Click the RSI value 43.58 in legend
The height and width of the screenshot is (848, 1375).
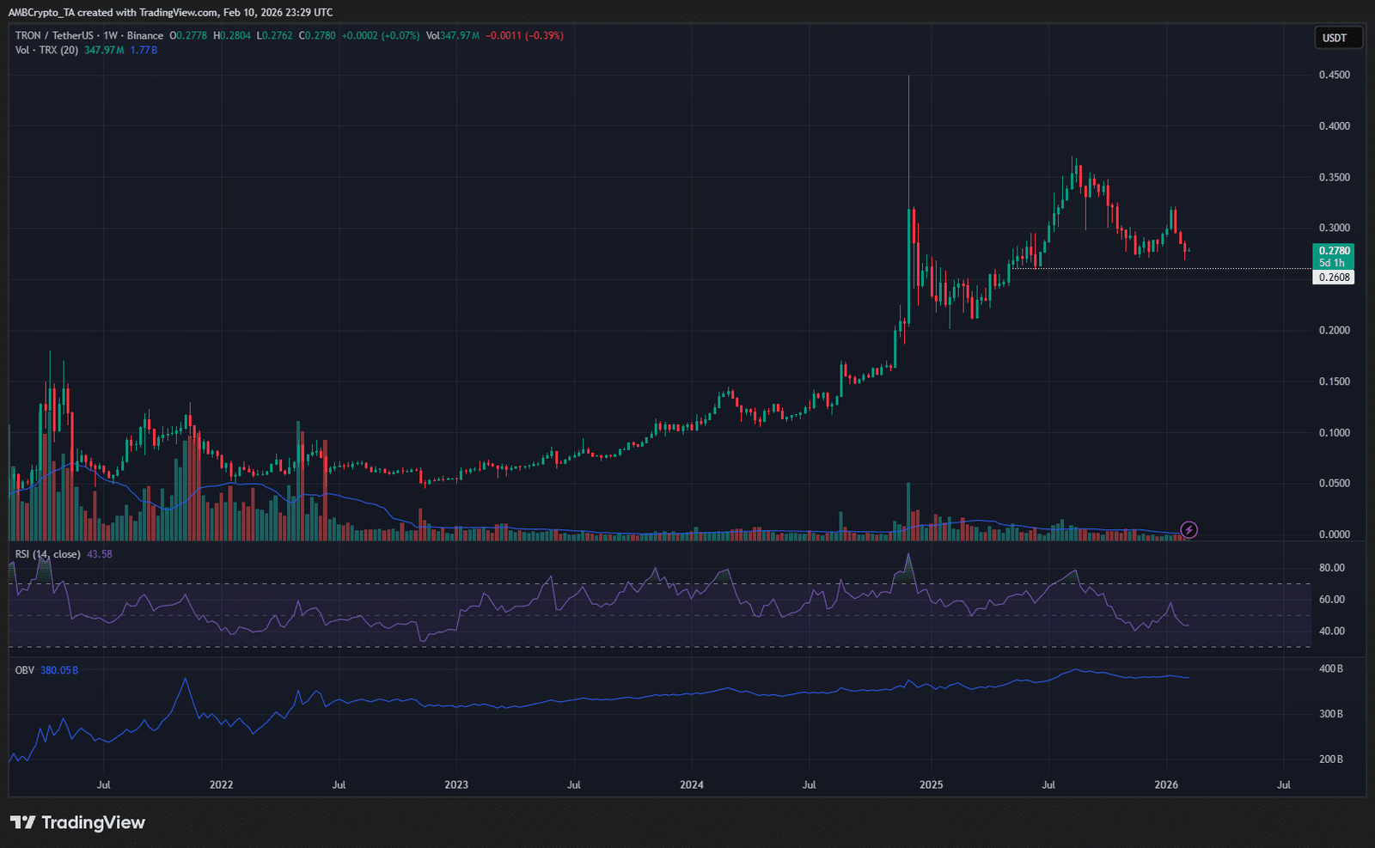tap(100, 554)
